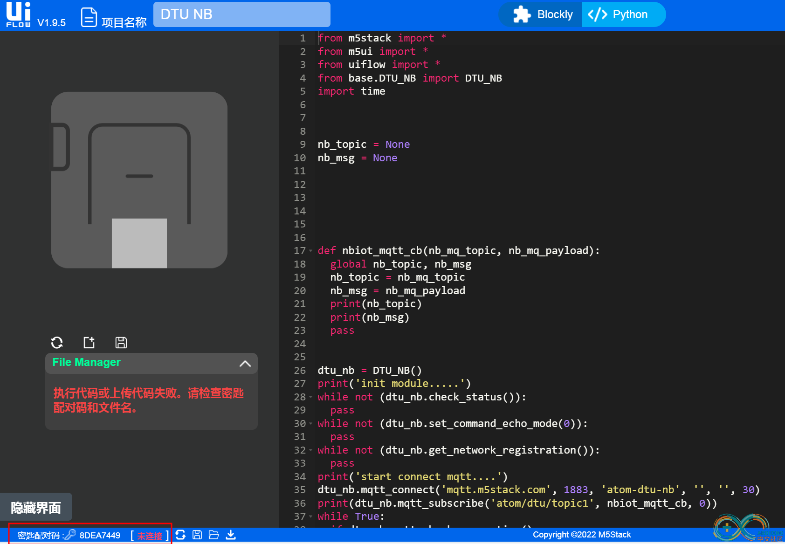Click the V1.9.5 version label
The width and height of the screenshot is (785, 544).
tap(52, 22)
